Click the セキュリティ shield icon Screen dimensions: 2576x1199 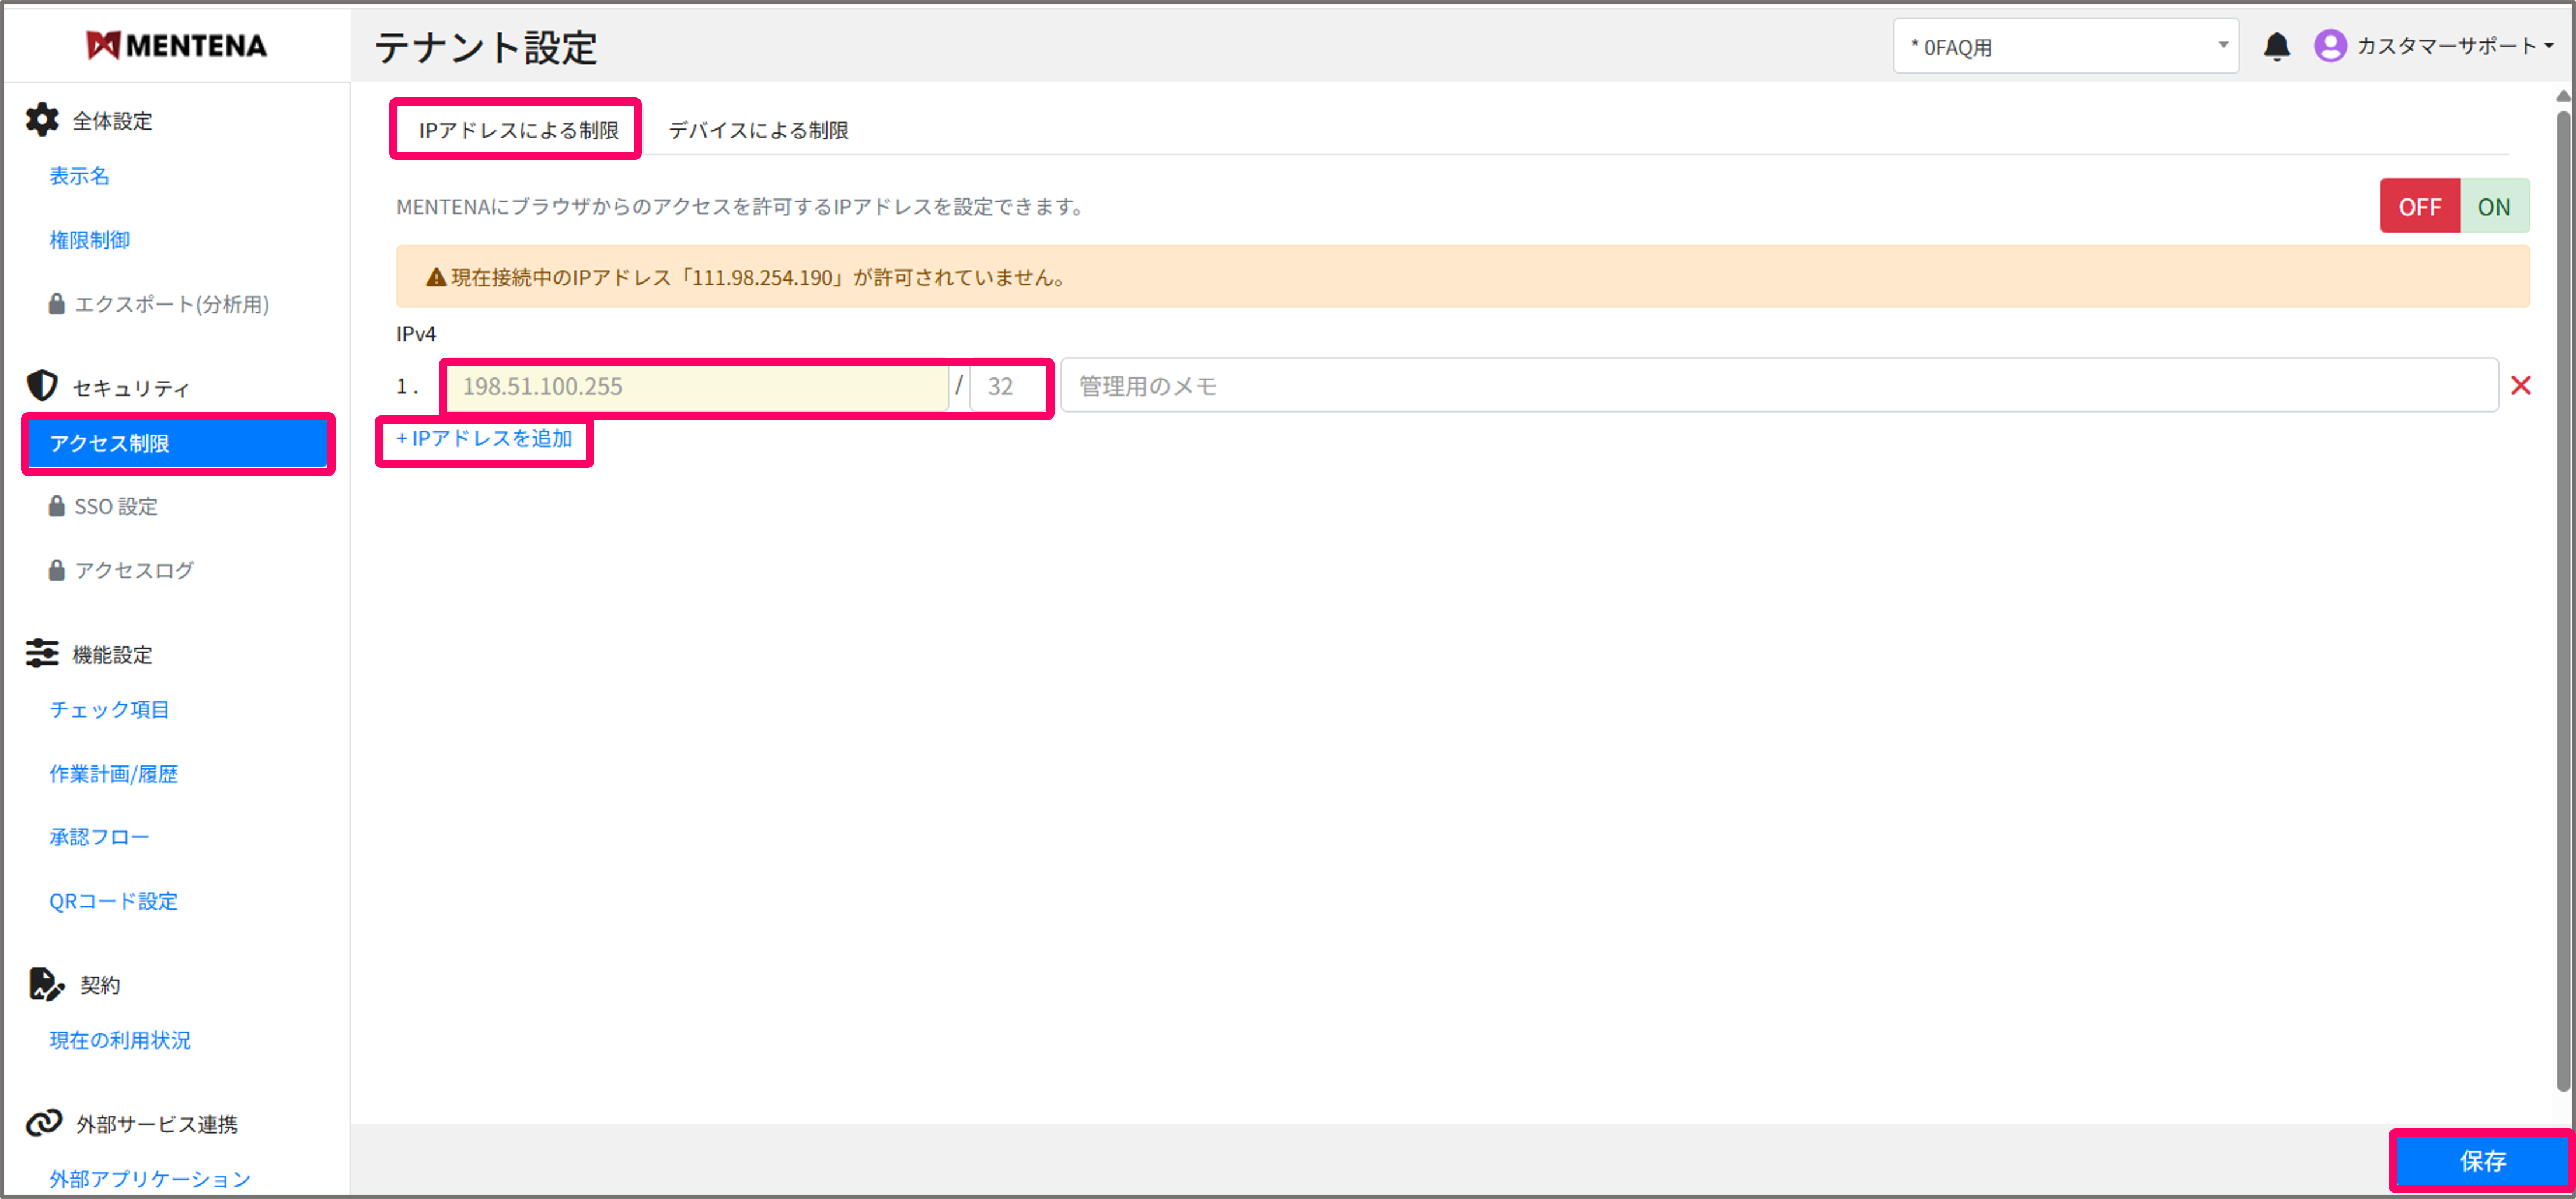pos(42,386)
